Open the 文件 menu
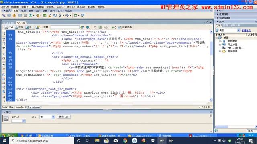Viewport: 257px width, 144px height. pyautogui.click(x=5, y=7)
